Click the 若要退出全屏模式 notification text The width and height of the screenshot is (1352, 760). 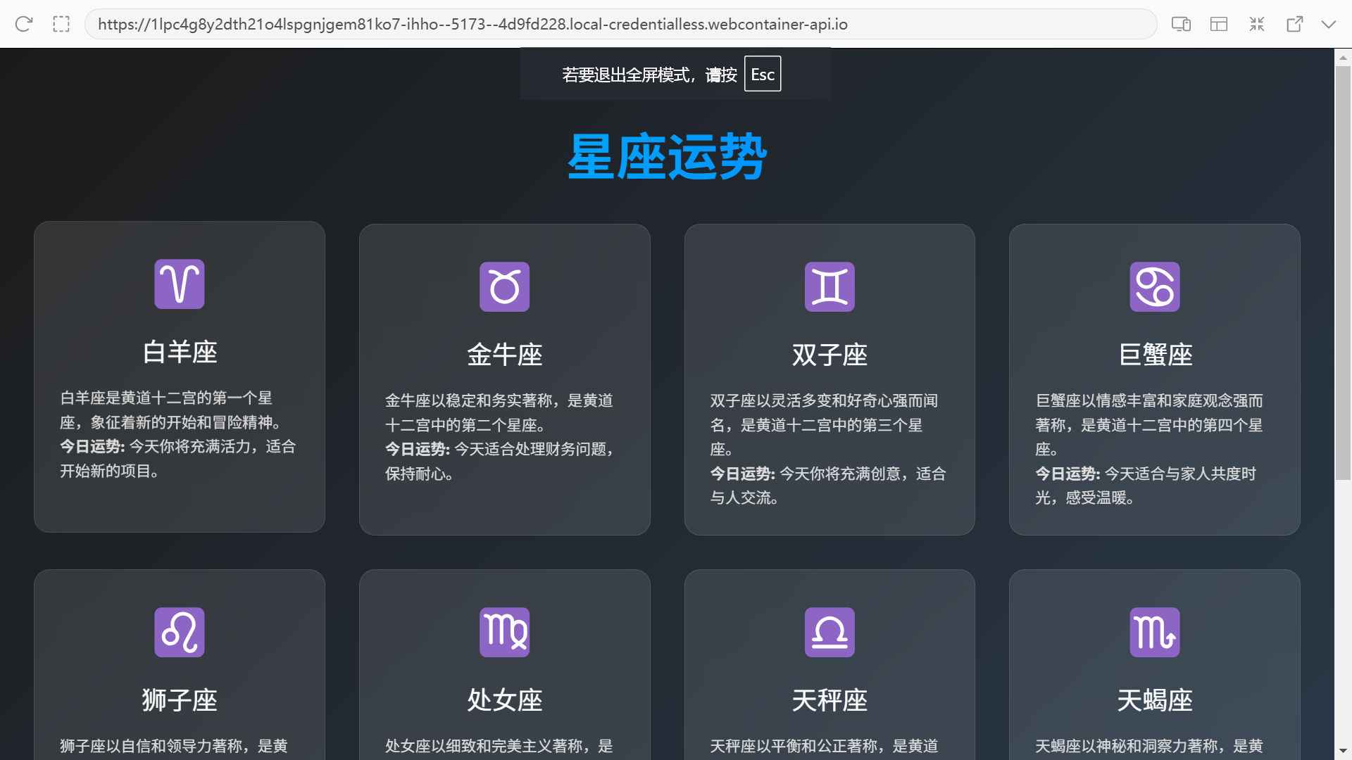point(649,75)
